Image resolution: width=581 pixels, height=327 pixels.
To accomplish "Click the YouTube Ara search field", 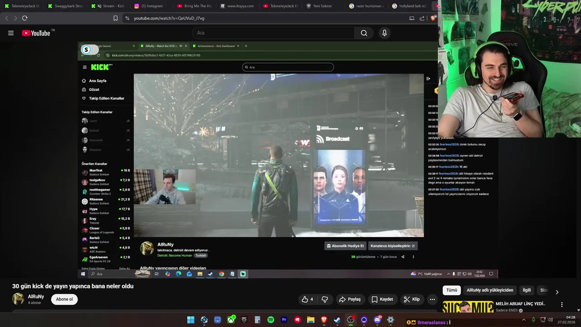I will pos(273,33).
